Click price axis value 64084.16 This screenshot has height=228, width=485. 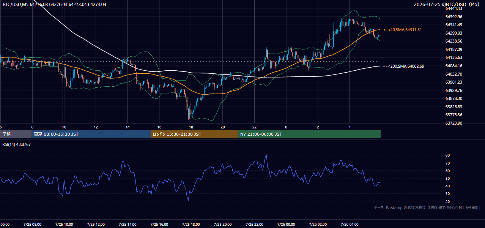click(454, 66)
